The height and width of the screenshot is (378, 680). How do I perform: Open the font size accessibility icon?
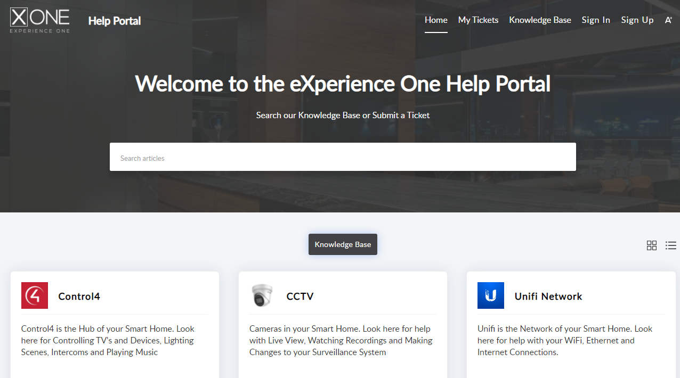pos(668,20)
